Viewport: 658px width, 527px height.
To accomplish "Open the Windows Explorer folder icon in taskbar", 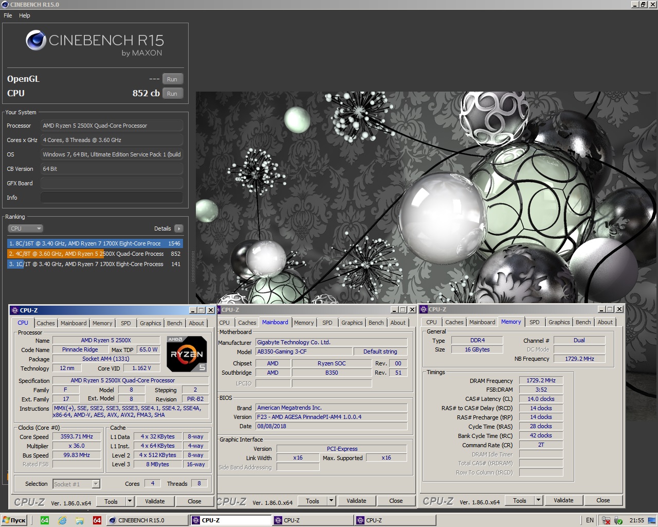I will 80,520.
